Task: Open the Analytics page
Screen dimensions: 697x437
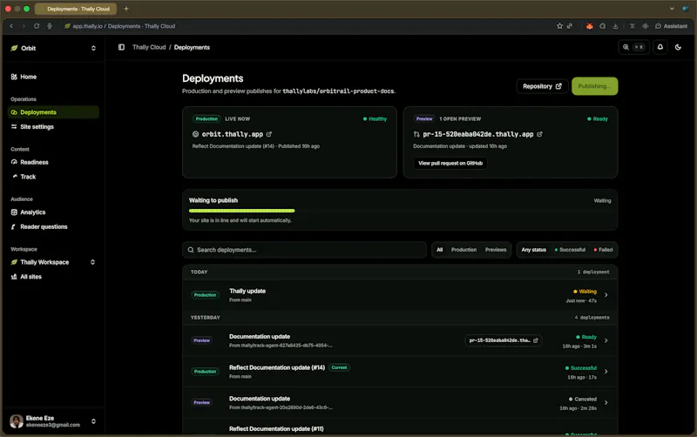Action: click(x=53, y=212)
